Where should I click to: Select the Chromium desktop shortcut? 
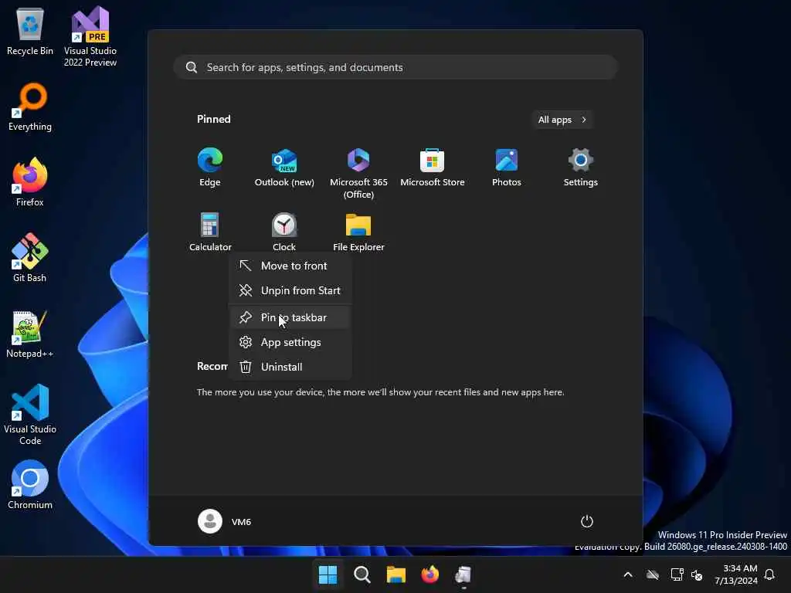tap(30, 485)
